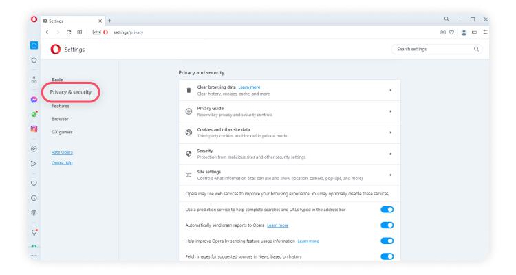The height and width of the screenshot is (275, 516).
Task: Click the Clear browsing data trash icon
Action: pos(189,90)
